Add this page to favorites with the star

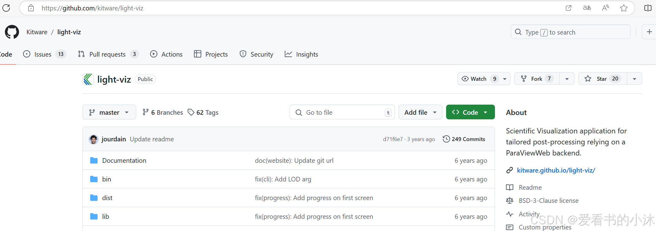click(x=623, y=8)
